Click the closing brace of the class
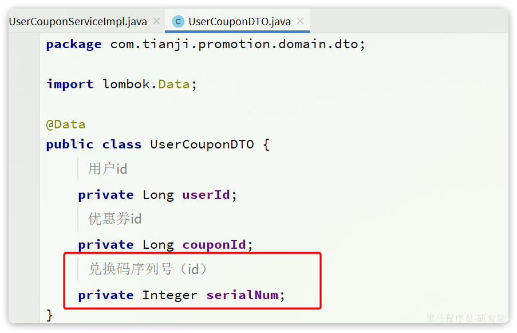This screenshot has width=517, height=333. [x=49, y=315]
